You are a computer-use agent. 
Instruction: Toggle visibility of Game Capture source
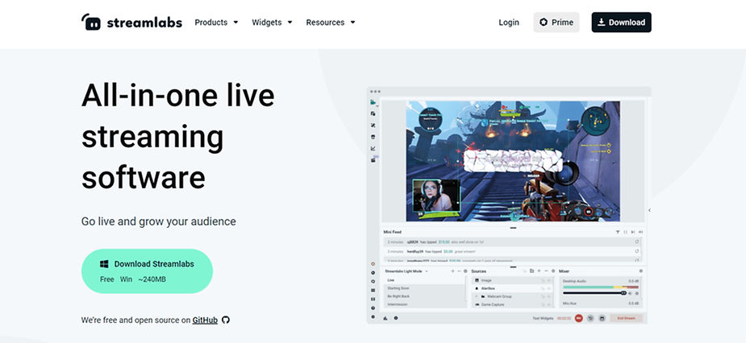coord(548,304)
